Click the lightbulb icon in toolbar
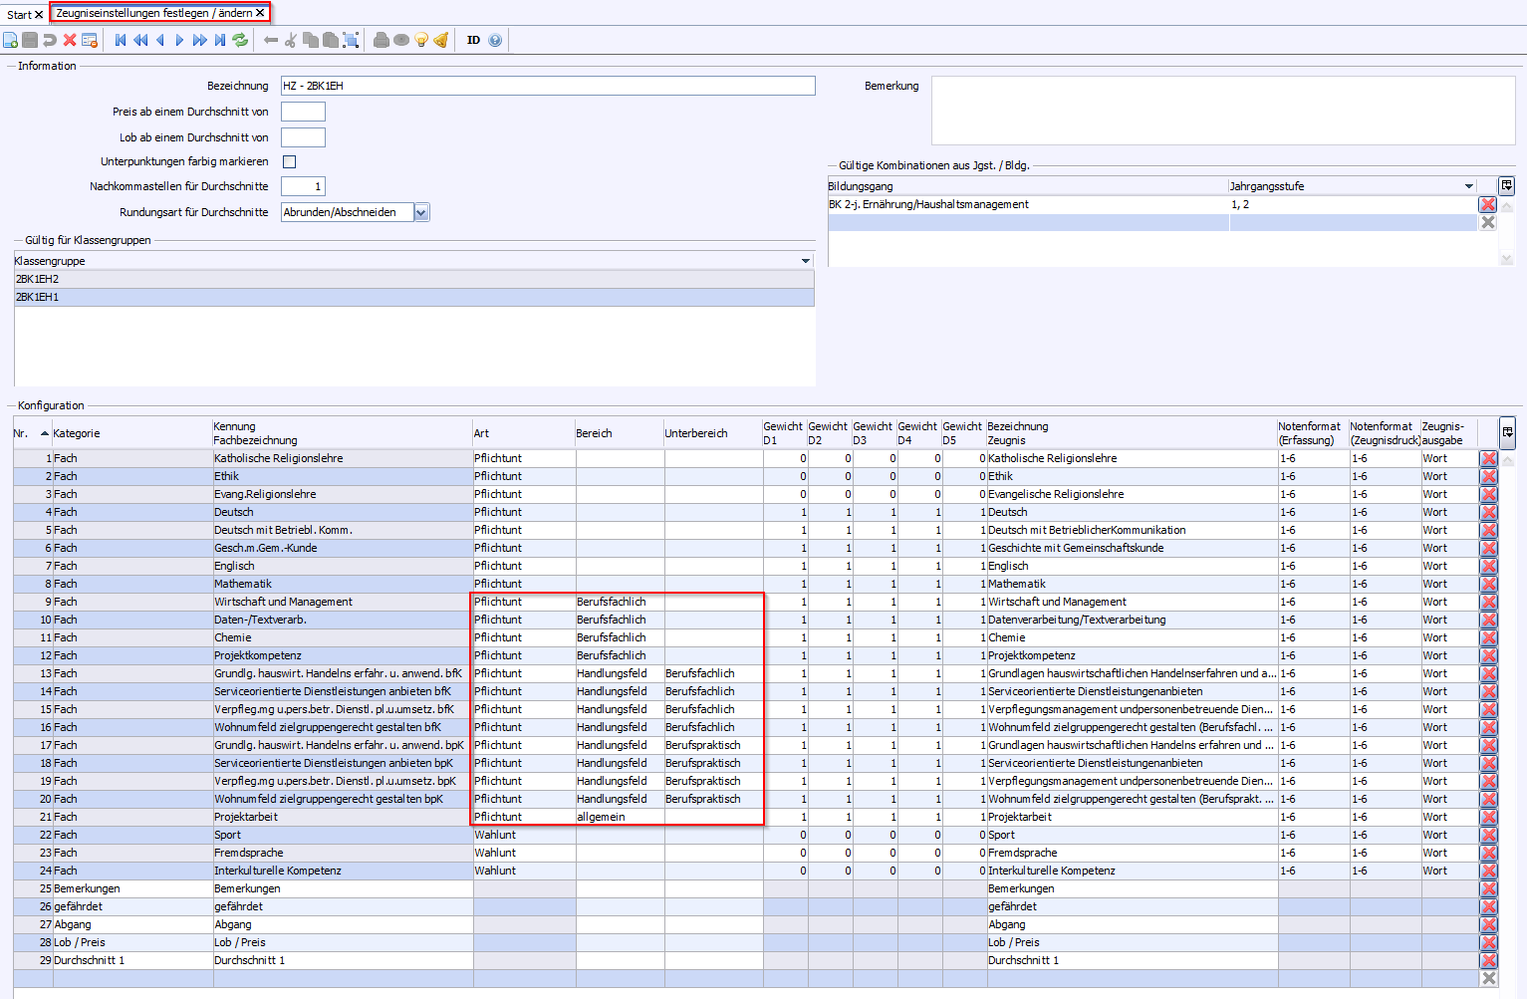 [x=421, y=40]
